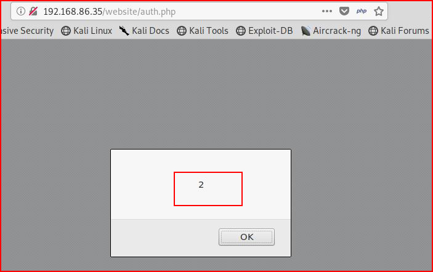
Task: Click the Kali Linux globe icon bookmark
Action: pyautogui.click(x=66, y=31)
